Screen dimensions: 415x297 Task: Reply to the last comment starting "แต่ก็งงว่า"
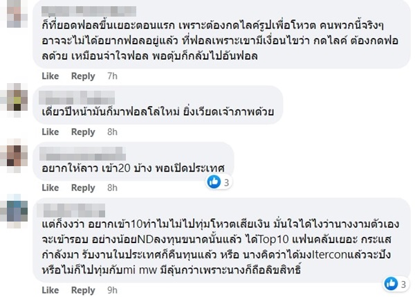[84, 290]
